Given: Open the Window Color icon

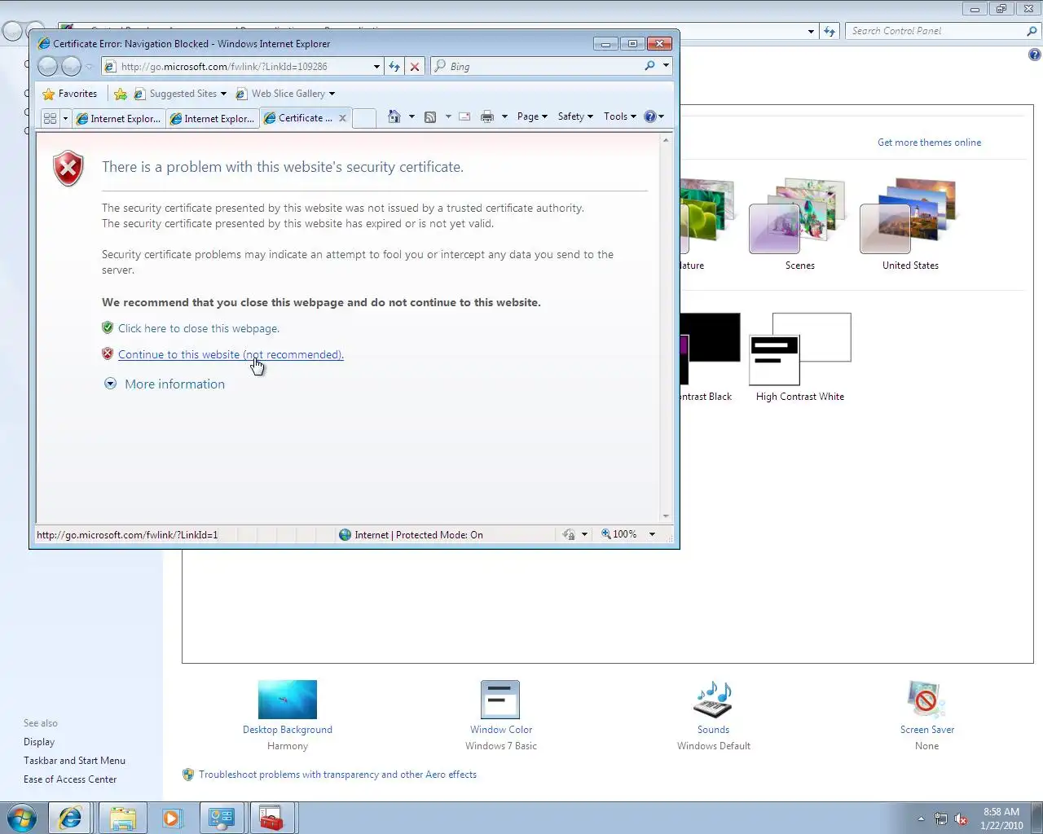Looking at the screenshot, I should (x=500, y=700).
